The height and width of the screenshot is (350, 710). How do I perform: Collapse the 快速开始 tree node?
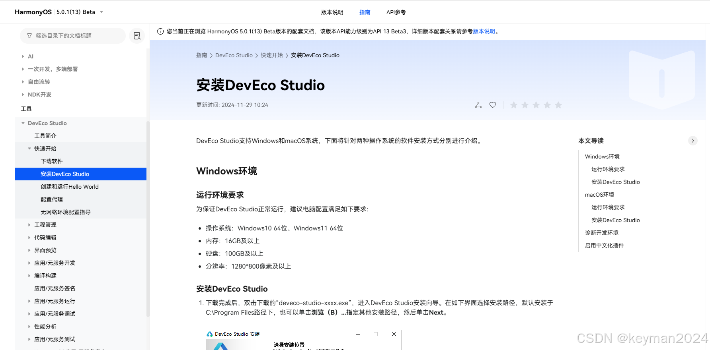pos(29,149)
